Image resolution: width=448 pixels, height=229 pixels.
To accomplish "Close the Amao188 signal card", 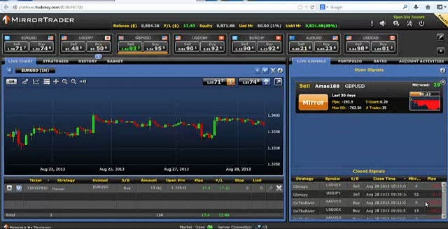I will coord(443,82).
